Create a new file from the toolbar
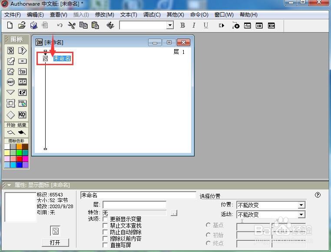This screenshot has height=252, width=331. coord(10,25)
